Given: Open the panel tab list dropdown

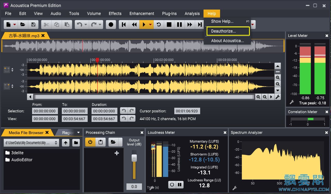Looking at the screenshot, I should click(79, 133).
